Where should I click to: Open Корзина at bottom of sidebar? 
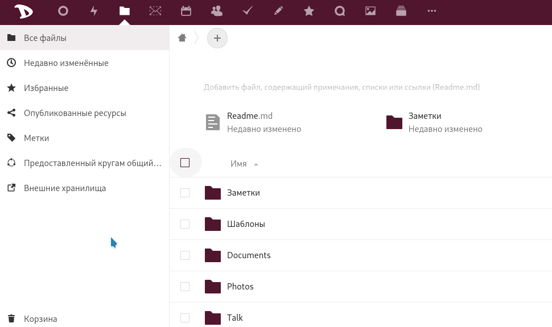pyautogui.click(x=40, y=319)
